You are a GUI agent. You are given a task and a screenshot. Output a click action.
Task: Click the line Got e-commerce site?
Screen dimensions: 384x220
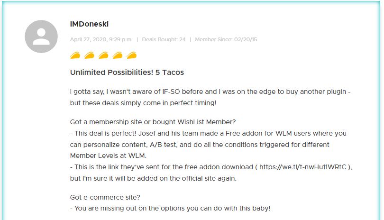[105, 197]
